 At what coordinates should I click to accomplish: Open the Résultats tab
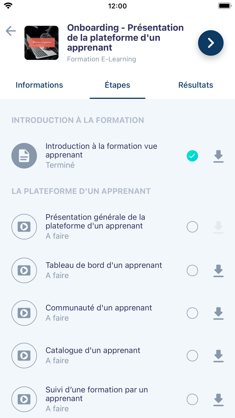(196, 85)
